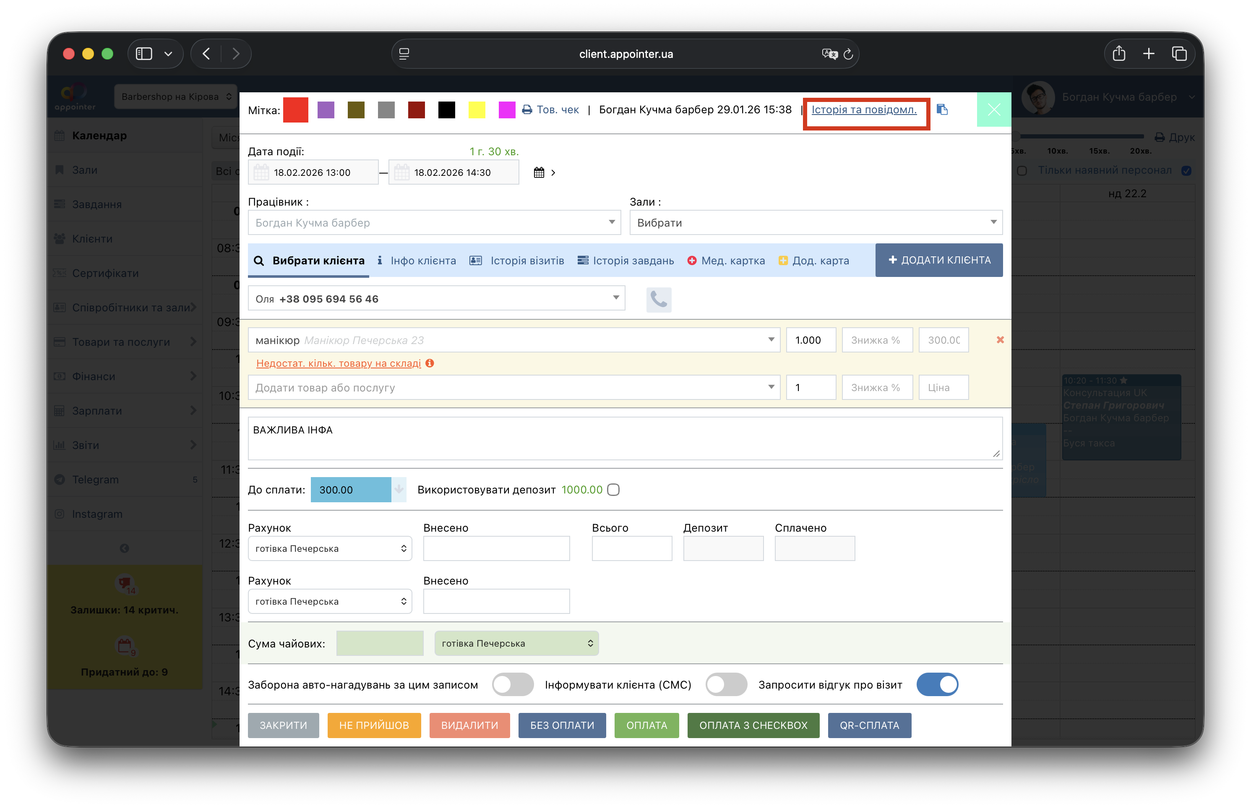Click the phone call icon next to client

(x=659, y=300)
